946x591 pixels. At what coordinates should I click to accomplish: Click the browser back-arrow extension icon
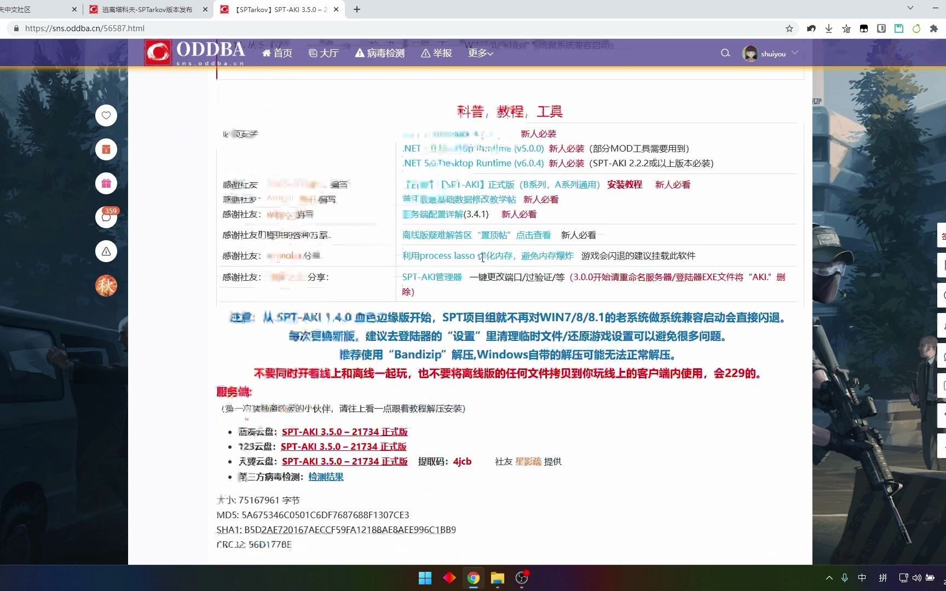coord(811,28)
